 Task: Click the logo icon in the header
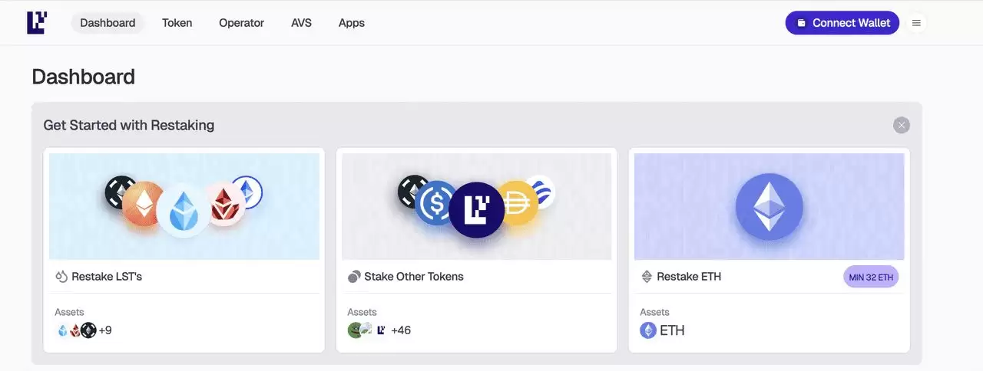[x=37, y=23]
